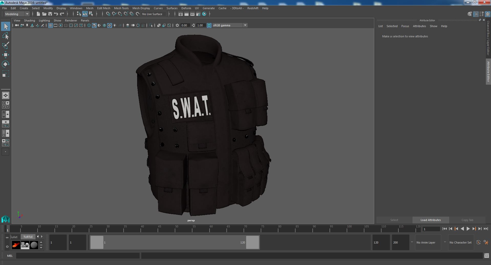
Task: Open render settings
Action: click(x=198, y=14)
